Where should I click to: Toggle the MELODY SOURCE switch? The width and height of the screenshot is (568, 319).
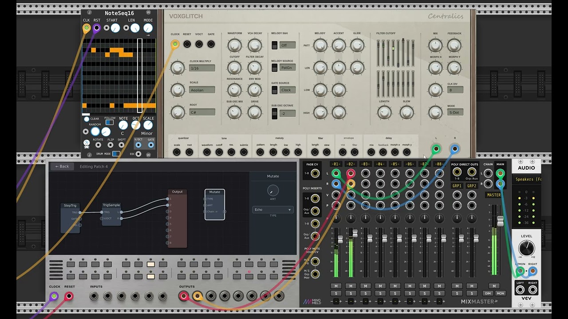[274, 67]
